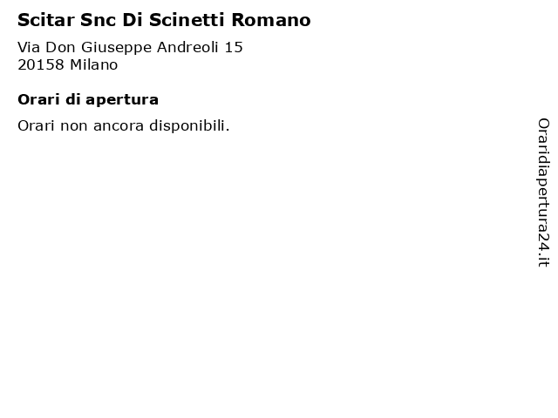Click the street number "15"

[x=233, y=47]
